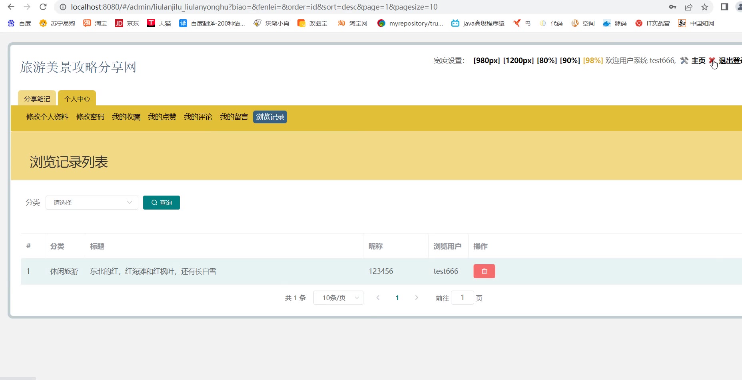Click the 查询 search button
Viewport: 742px width, 380px height.
tap(162, 202)
